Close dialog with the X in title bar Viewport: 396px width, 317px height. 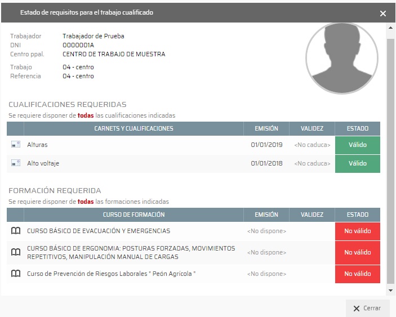coord(383,14)
